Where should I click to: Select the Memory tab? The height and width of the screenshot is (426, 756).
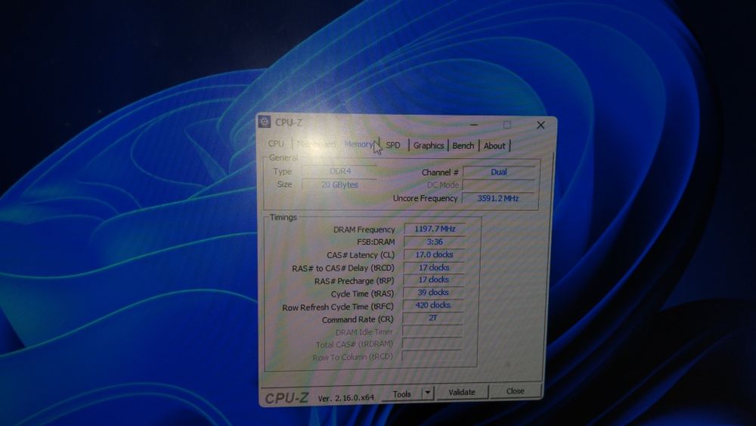coord(358,144)
